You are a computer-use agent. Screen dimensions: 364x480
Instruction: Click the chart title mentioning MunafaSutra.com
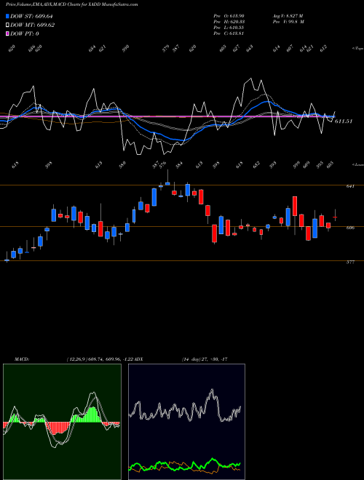(71, 4)
